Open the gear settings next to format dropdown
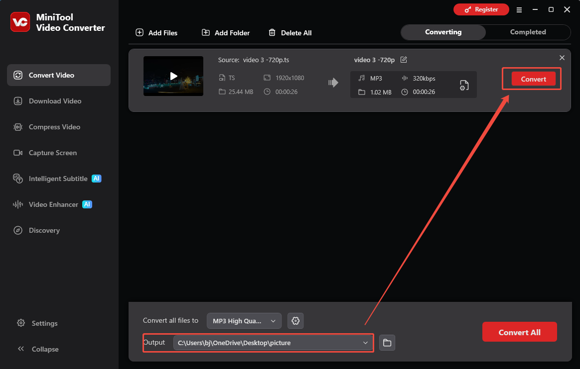The image size is (580, 369). pos(295,321)
